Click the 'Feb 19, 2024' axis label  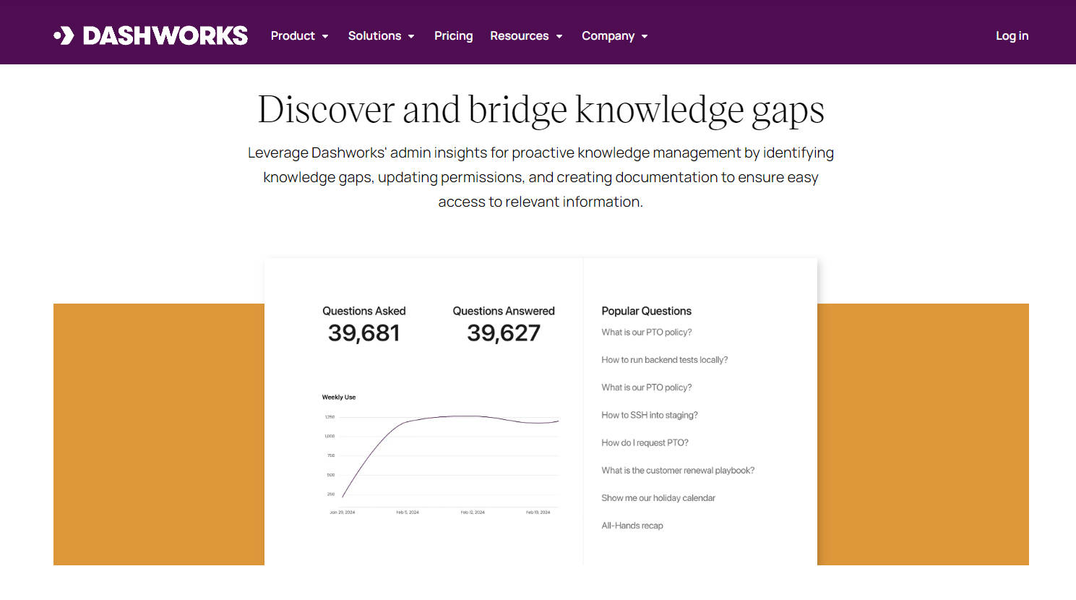(x=538, y=512)
